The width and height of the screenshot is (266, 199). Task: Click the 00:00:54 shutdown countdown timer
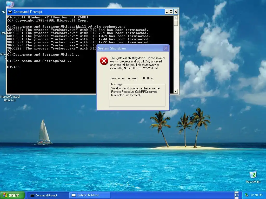point(147,78)
